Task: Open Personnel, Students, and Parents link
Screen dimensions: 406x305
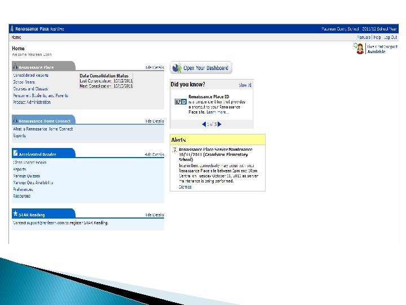Action: (x=41, y=95)
